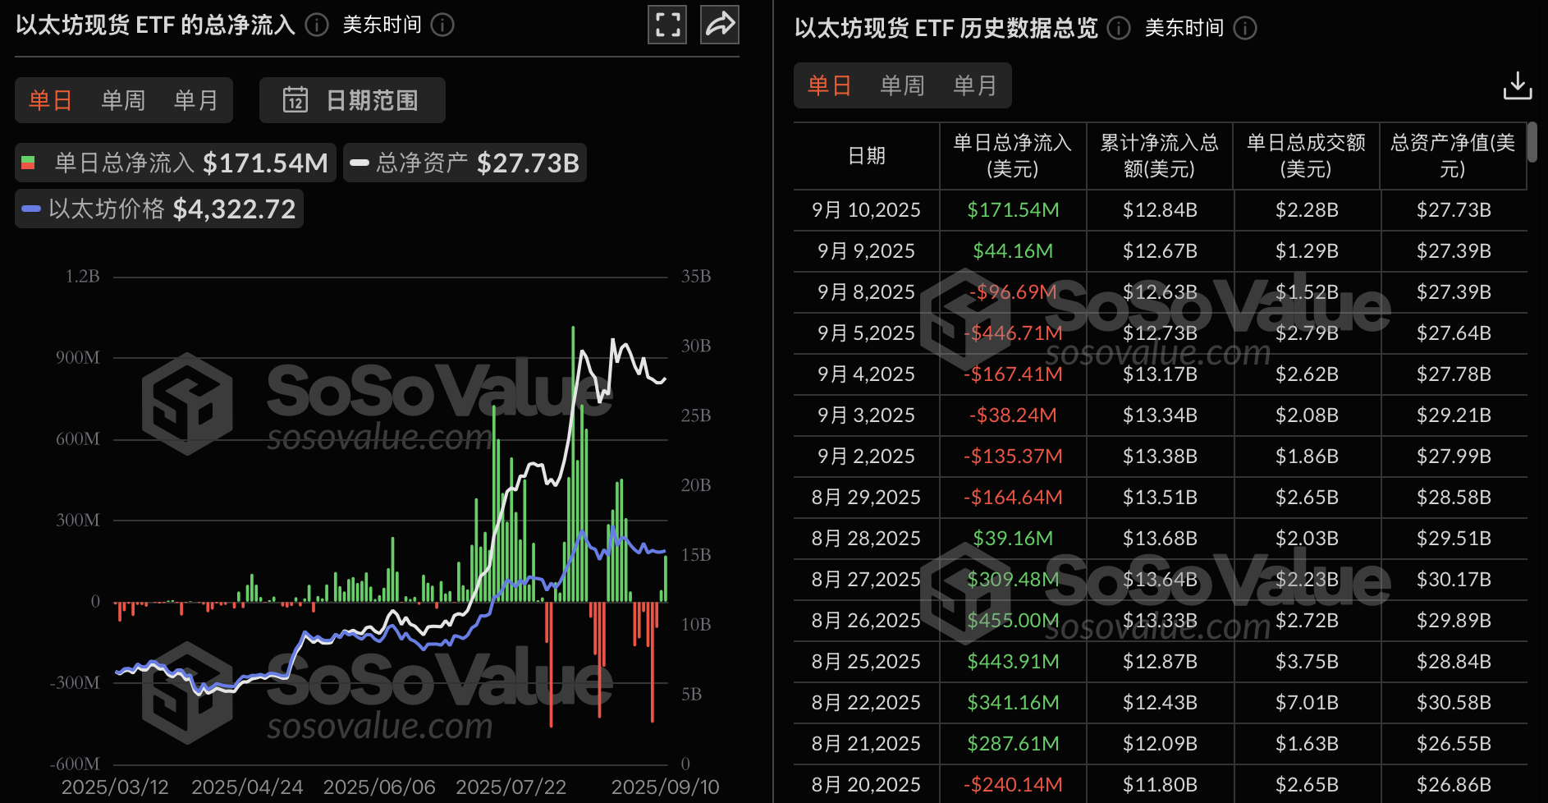Switch to 单日 tab in history table
Screen dimensions: 1548x803
(x=830, y=85)
